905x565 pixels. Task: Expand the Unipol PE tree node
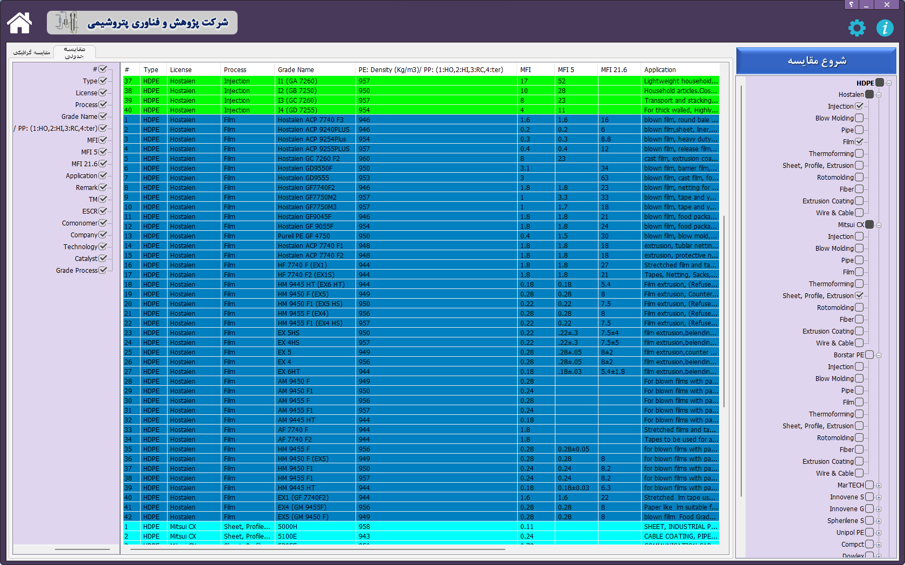coord(879,533)
